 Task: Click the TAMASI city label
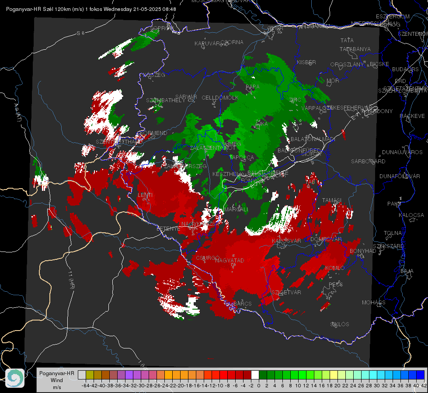click(332, 200)
